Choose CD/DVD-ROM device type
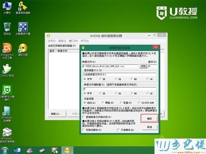This screenshot has width=206, height=154. 146,103
